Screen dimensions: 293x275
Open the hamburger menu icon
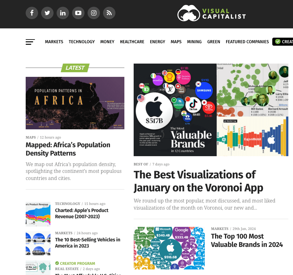[x=30, y=42]
